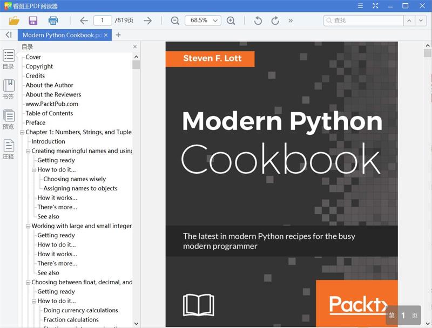Zoom out using the magnifier minus icon
Screen dimensions: 432x328
click(x=175, y=20)
